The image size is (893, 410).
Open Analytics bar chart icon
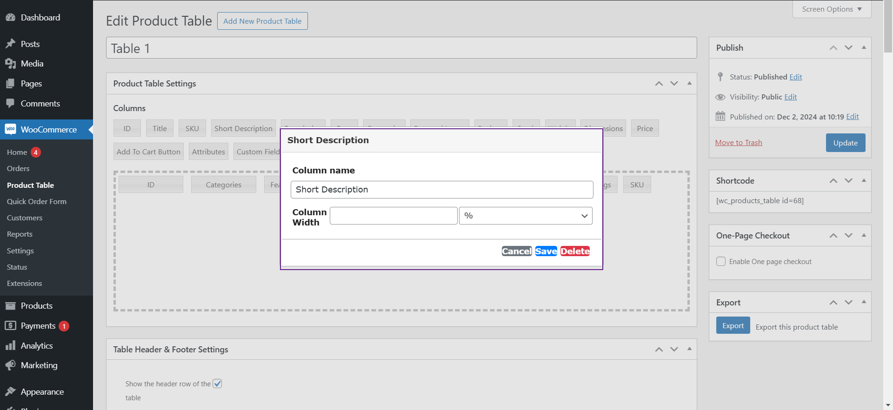[x=10, y=346]
